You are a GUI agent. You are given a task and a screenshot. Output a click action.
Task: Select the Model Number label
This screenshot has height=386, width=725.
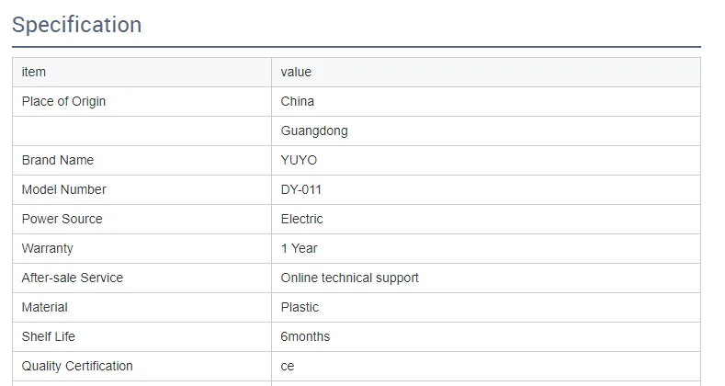pyautogui.click(x=64, y=189)
